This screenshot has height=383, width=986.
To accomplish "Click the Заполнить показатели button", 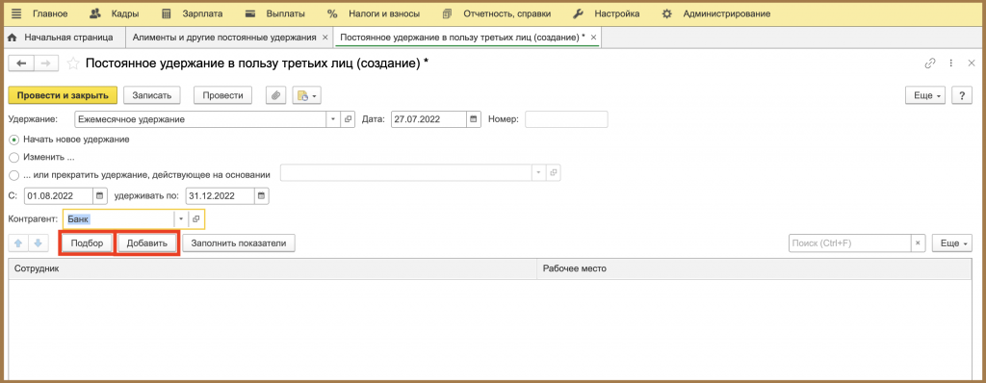I will click(239, 243).
